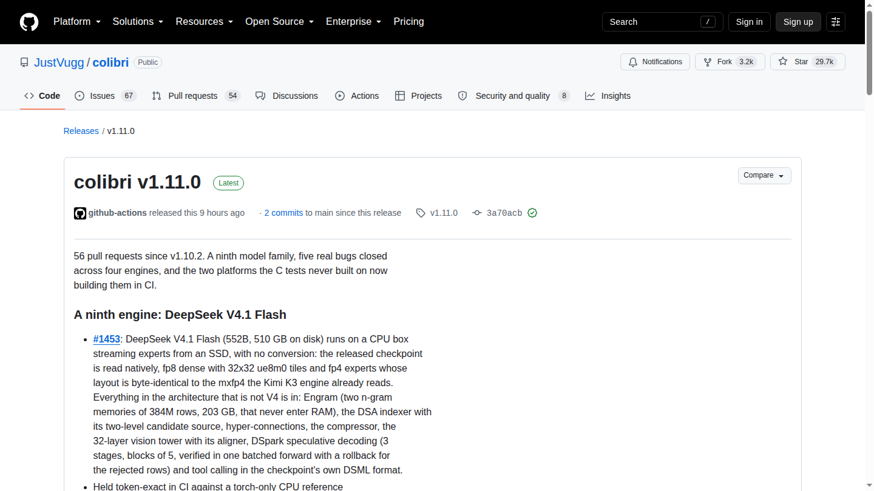Open the github-actions author link
The width and height of the screenshot is (874, 491).
click(x=118, y=213)
